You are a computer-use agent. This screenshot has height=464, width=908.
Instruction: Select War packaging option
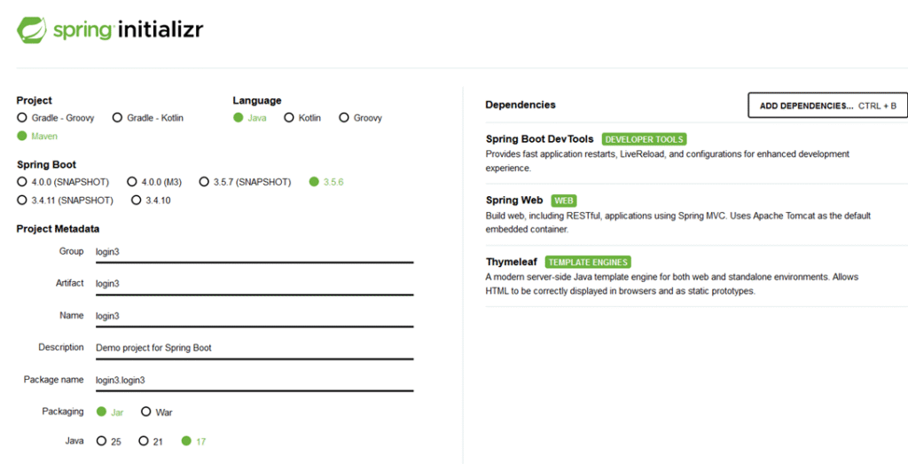146,413
